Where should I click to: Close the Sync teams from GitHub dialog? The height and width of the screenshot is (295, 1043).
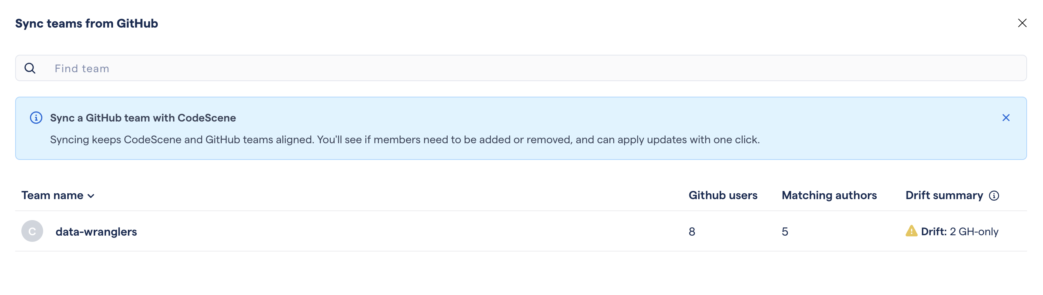point(1022,23)
